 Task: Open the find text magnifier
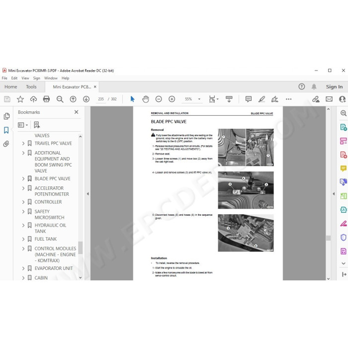[x=60, y=99]
